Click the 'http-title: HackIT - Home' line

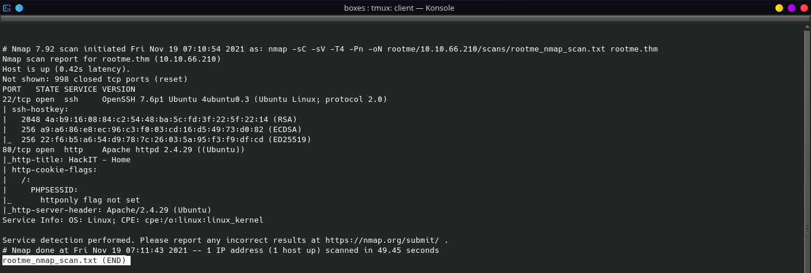pyautogui.click(x=66, y=160)
